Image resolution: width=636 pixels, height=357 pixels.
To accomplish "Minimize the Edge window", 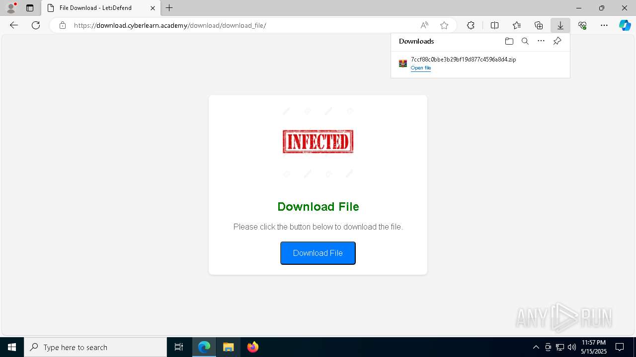I will (x=579, y=8).
